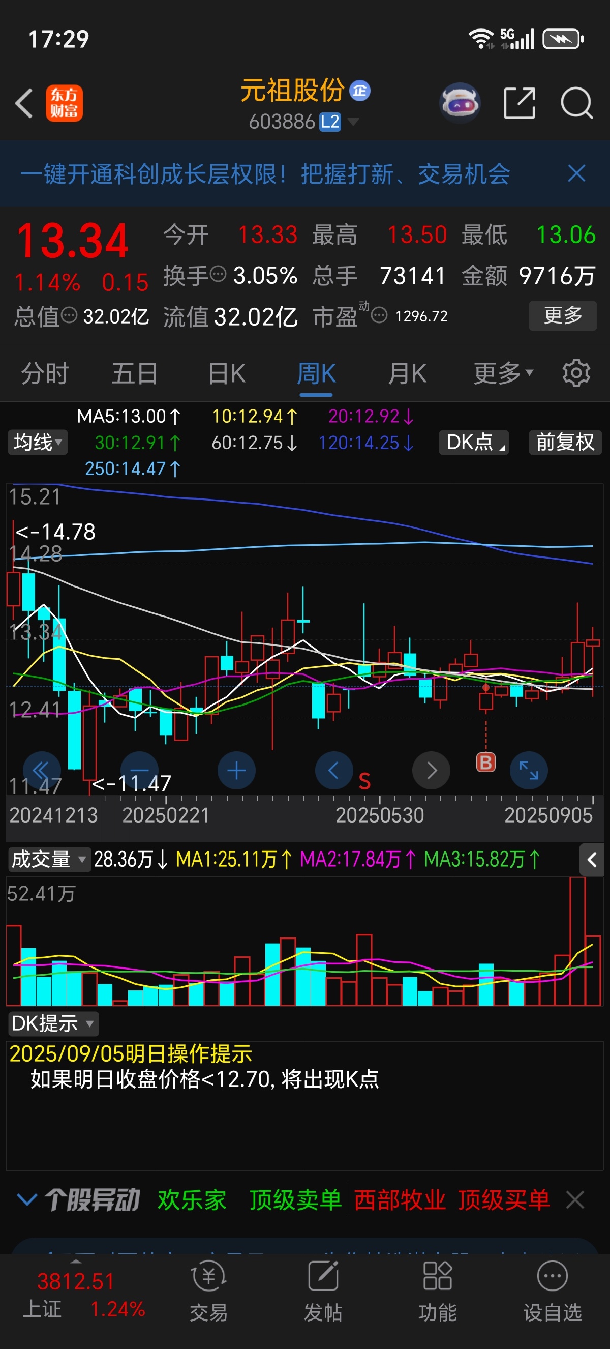610x1349 pixels.
Task: Expand the 更多 period dropdown
Action: 503,374
